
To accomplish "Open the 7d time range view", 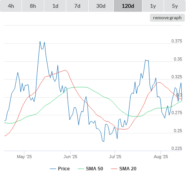I will 77,6.
